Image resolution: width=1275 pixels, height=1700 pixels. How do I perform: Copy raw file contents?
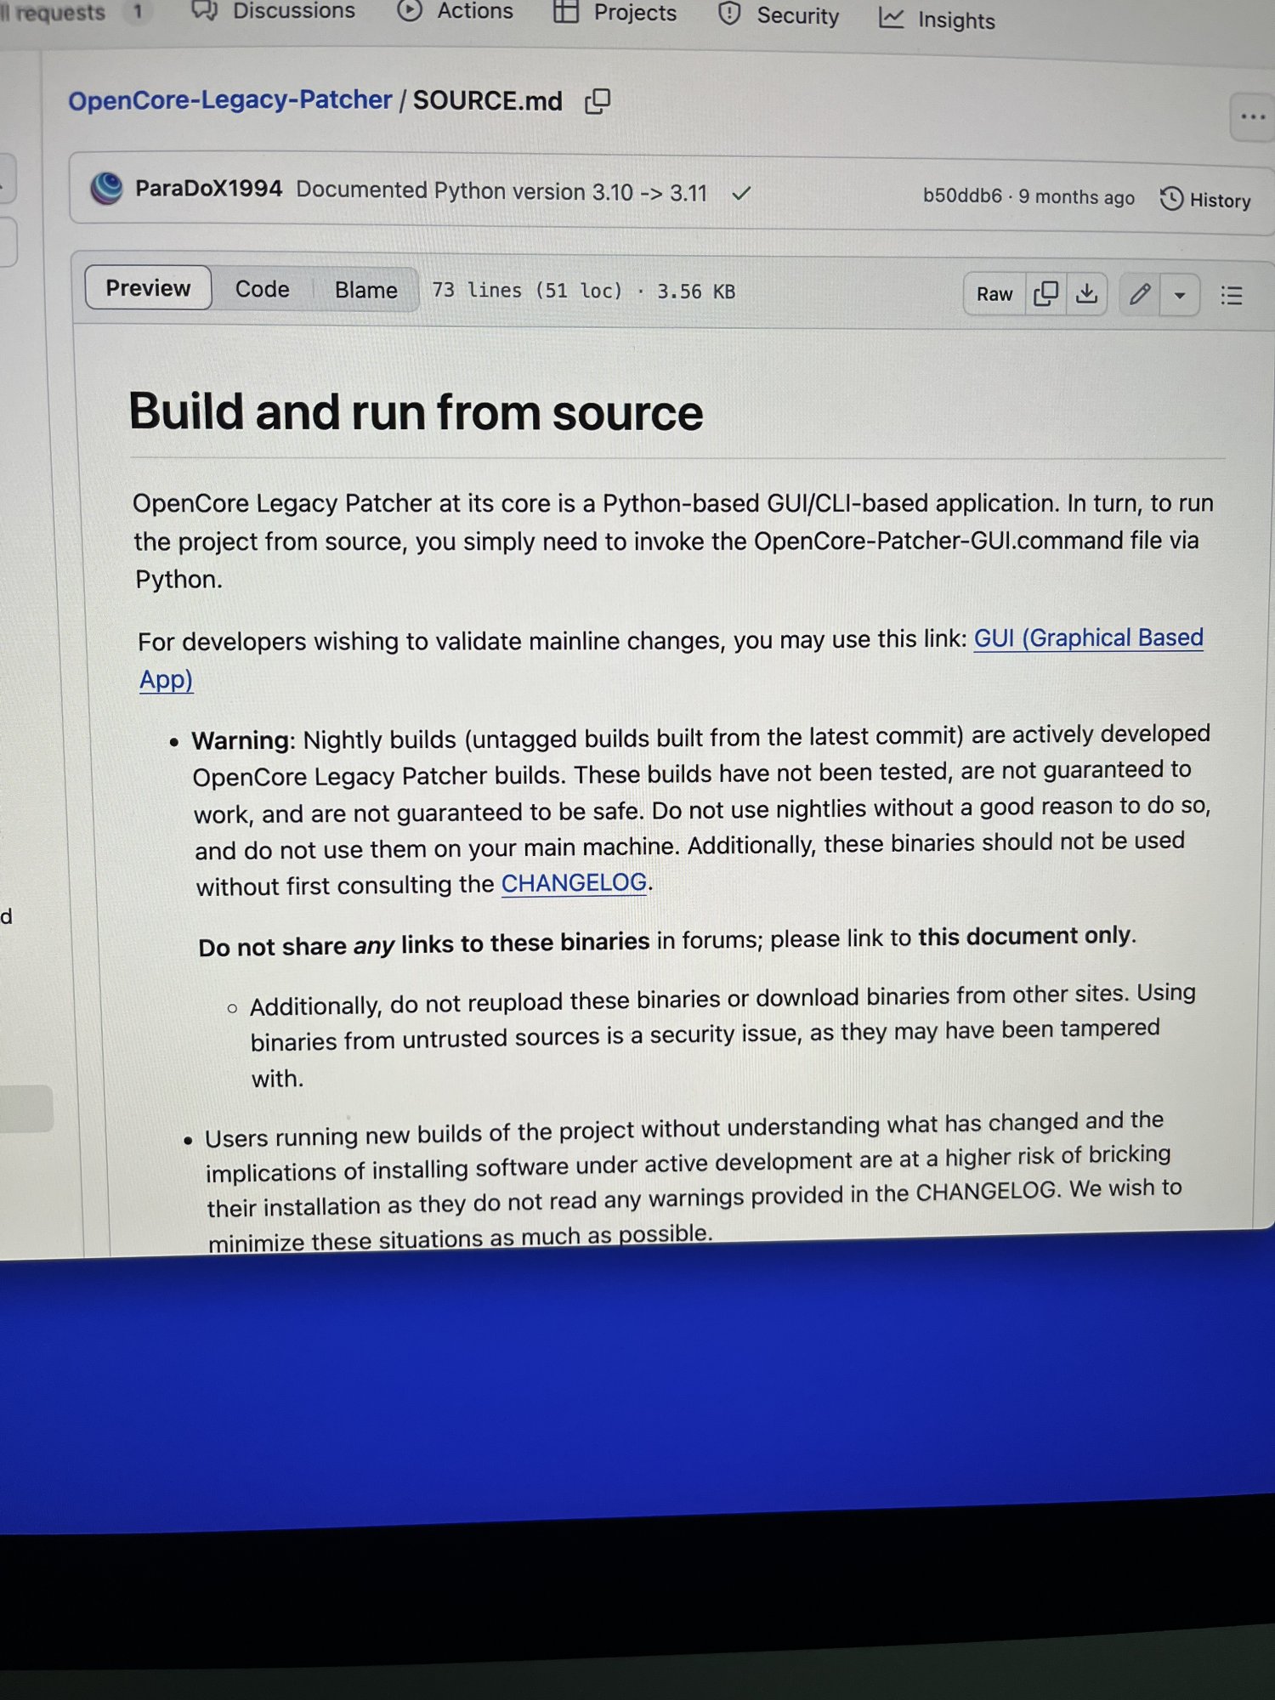pos(1045,294)
